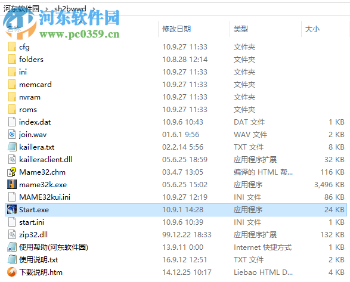
Task: Select file name zip32.dll
Action: (33, 235)
